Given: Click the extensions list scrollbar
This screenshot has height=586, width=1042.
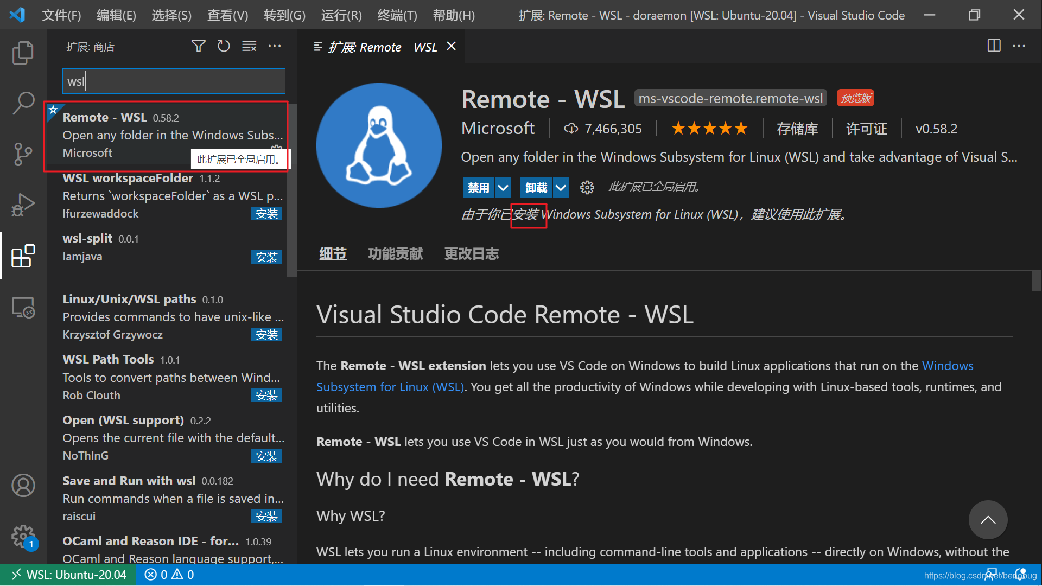Looking at the screenshot, I should [292, 190].
